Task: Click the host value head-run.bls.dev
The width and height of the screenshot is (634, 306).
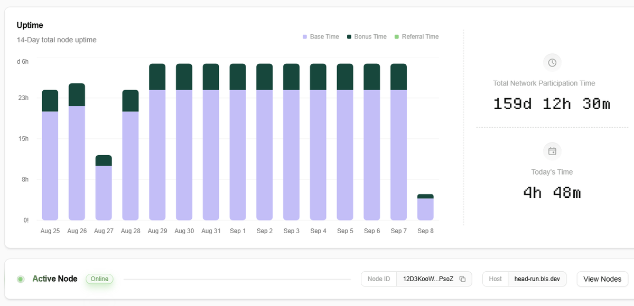Action: click(537, 279)
